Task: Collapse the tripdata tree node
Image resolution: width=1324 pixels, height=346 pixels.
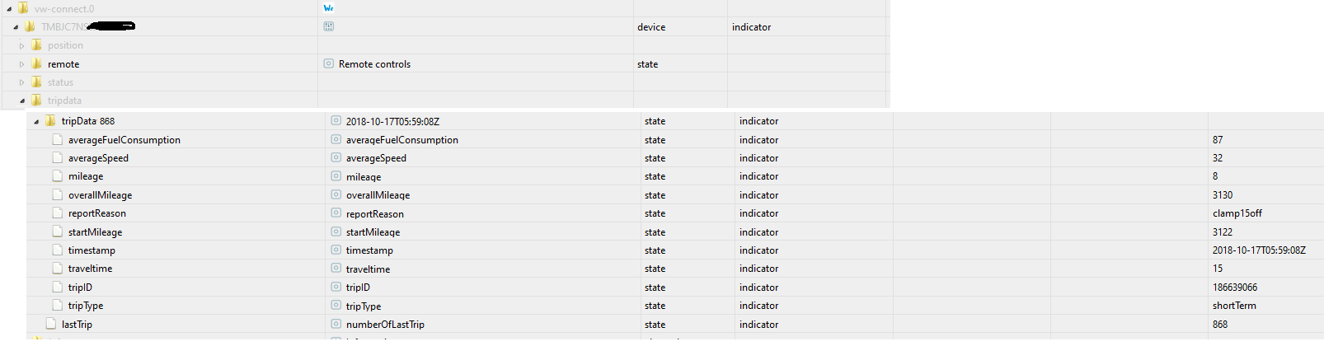Action: (x=22, y=101)
